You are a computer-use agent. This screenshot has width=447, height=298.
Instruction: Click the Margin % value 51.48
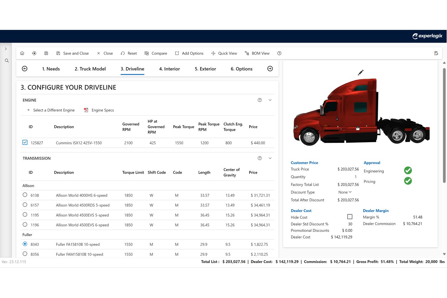[x=418, y=217]
